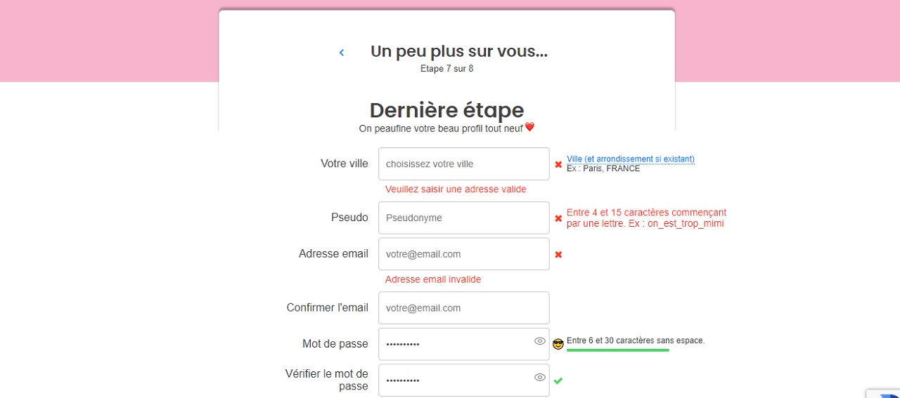Image resolution: width=900 pixels, height=398 pixels.
Task: Click 'Entre 6 et 30 caractères sans espace.' hint
Action: [x=636, y=340]
